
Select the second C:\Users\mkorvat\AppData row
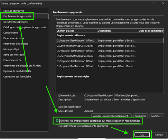(110, 56)
